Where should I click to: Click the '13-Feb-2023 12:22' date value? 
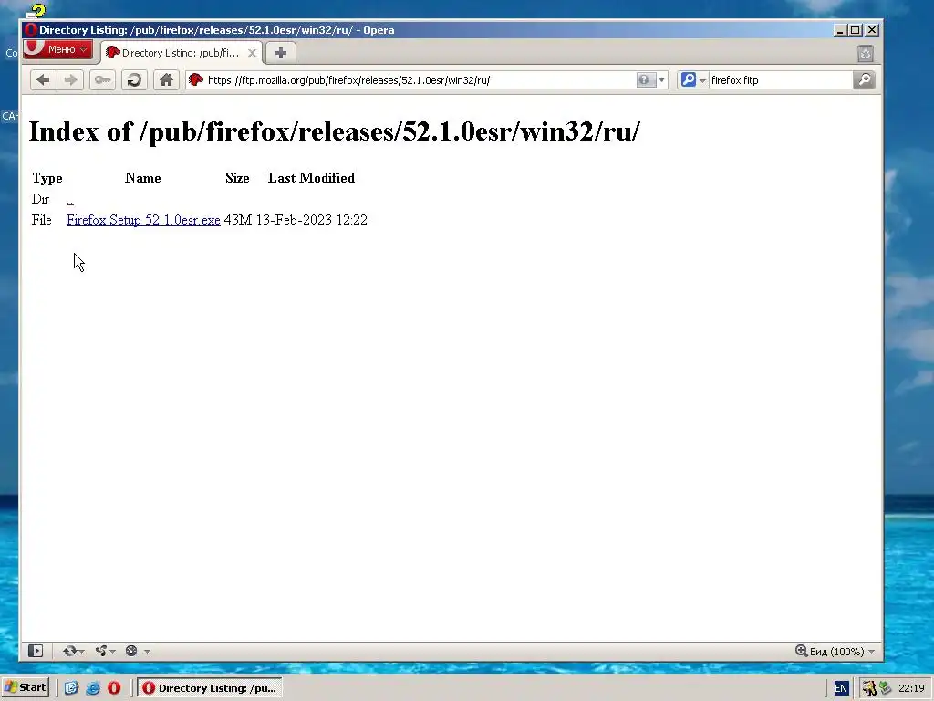[x=312, y=220]
